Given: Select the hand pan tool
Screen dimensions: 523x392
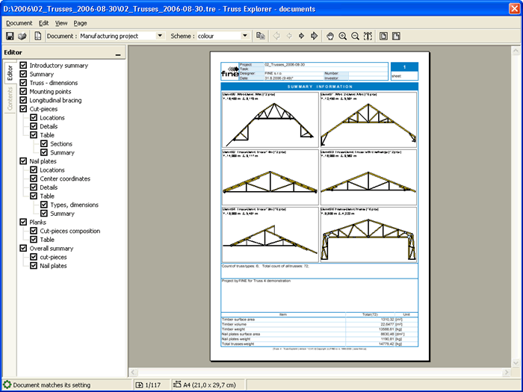Looking at the screenshot, I should coord(329,36).
